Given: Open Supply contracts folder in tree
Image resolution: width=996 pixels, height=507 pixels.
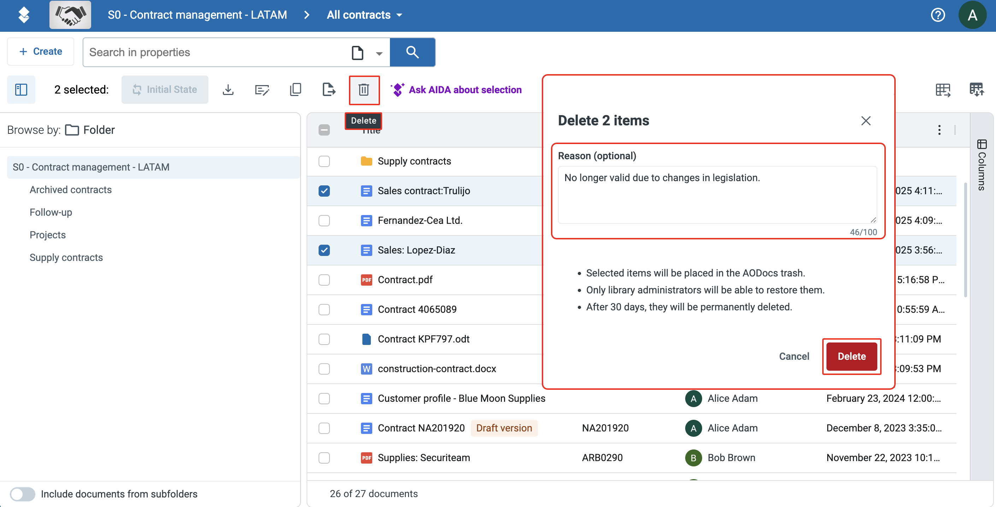Looking at the screenshot, I should [x=66, y=258].
